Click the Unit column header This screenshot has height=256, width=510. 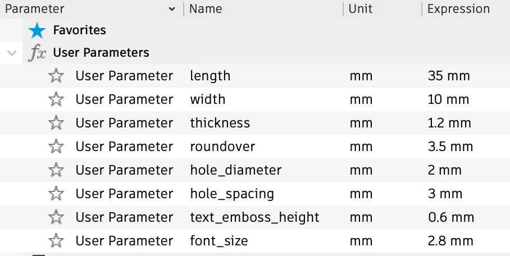[x=360, y=9]
